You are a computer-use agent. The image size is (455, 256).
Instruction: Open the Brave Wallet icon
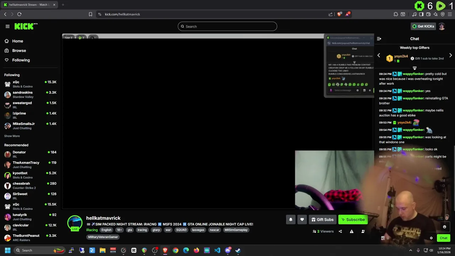tap(428, 14)
